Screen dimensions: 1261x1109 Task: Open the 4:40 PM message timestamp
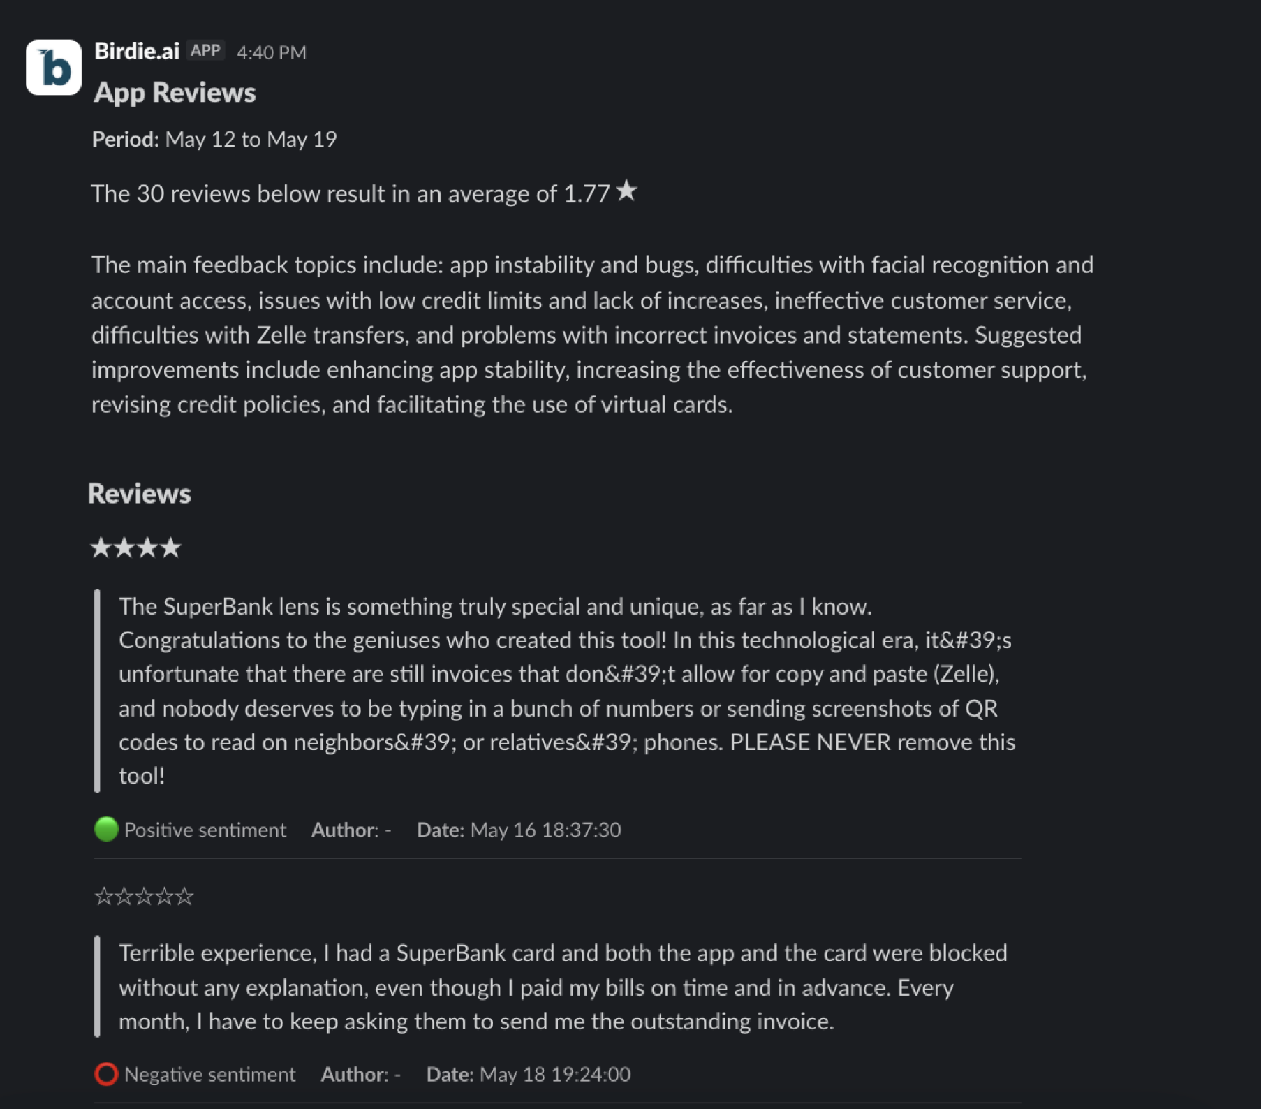pos(271,53)
